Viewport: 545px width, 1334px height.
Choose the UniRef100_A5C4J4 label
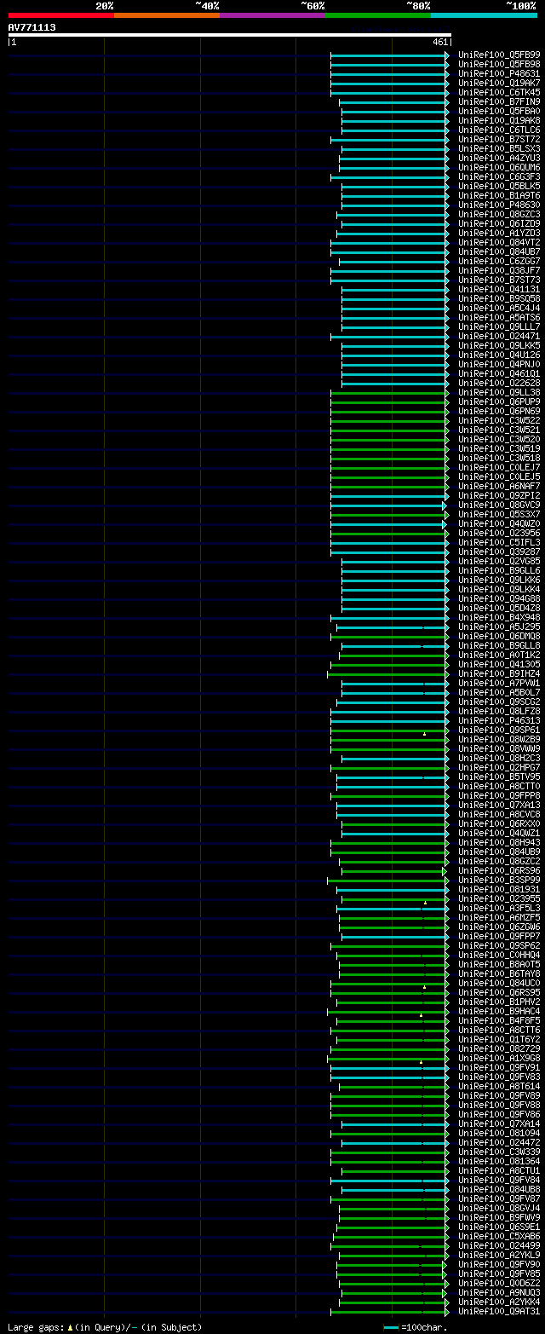[x=498, y=309]
